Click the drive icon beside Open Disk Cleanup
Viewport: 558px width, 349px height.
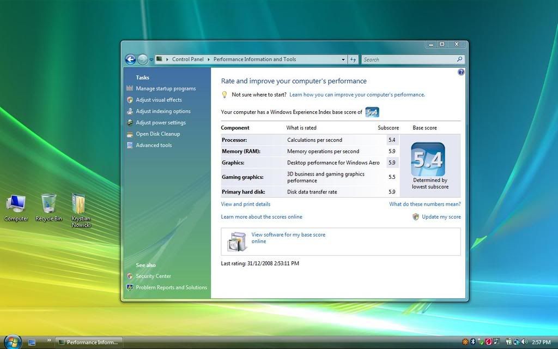tap(130, 134)
